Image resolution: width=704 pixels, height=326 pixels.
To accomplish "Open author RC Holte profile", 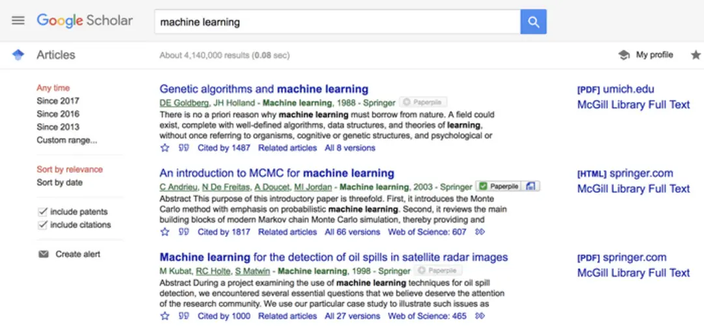I will (x=213, y=271).
